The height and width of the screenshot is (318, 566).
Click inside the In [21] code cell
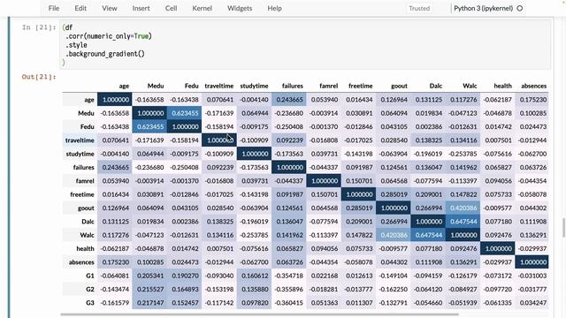[x=305, y=45]
